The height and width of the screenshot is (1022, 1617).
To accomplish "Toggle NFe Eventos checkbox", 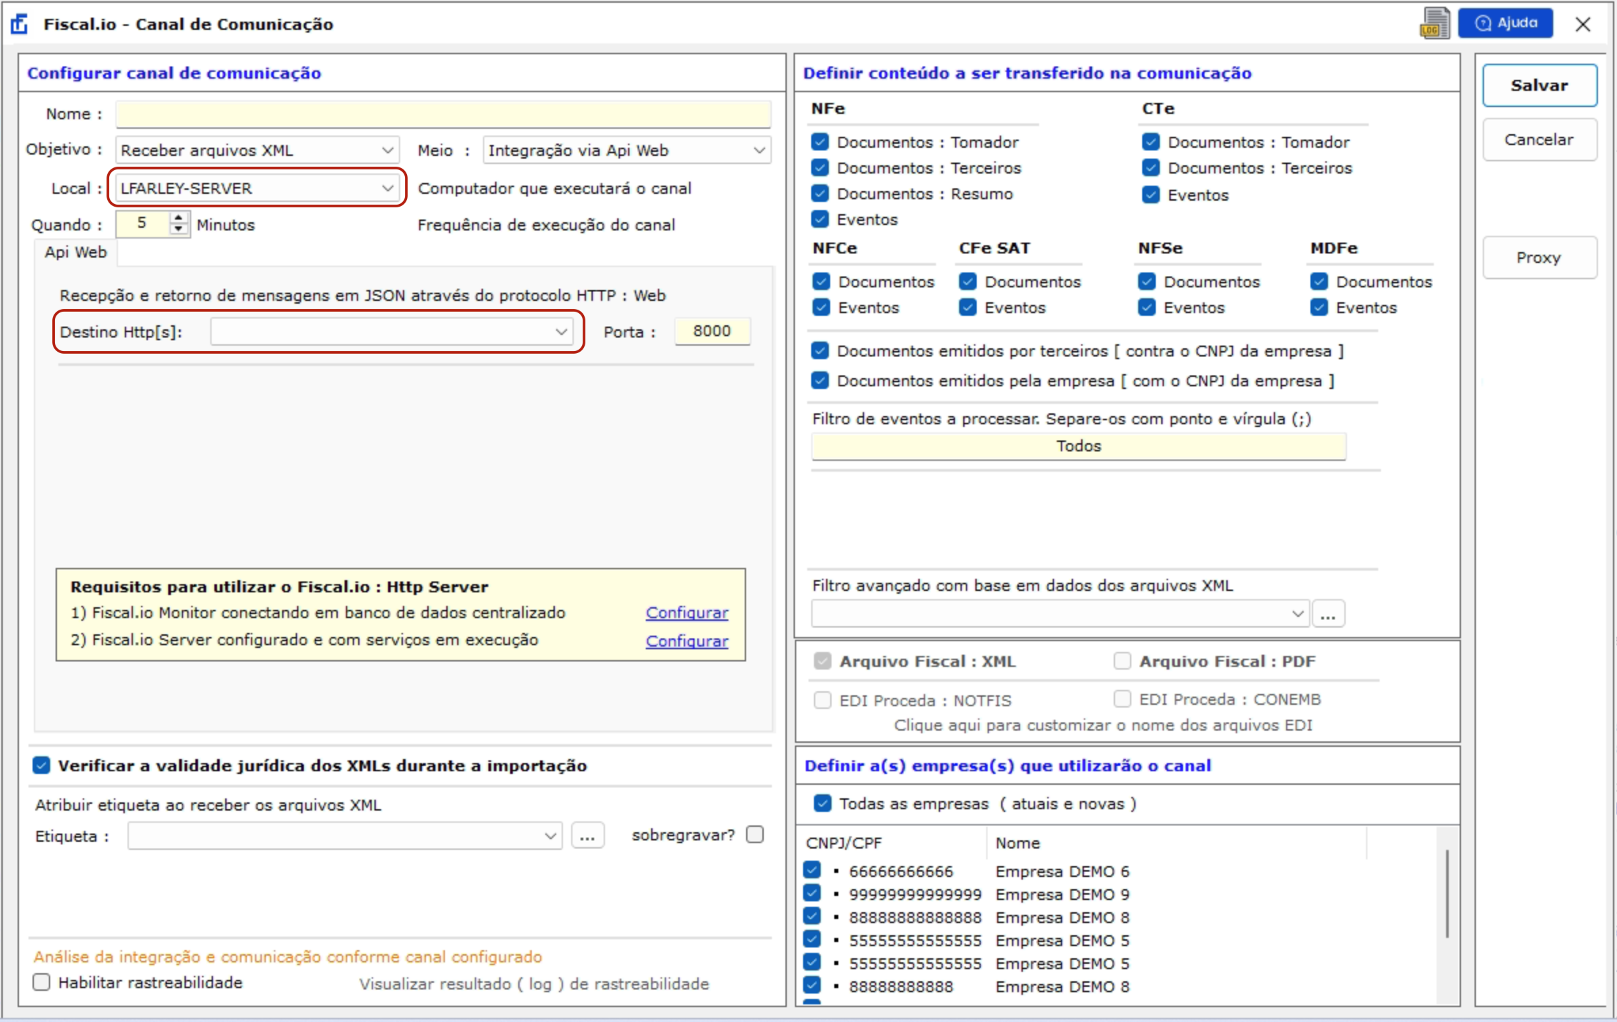I will (x=820, y=219).
